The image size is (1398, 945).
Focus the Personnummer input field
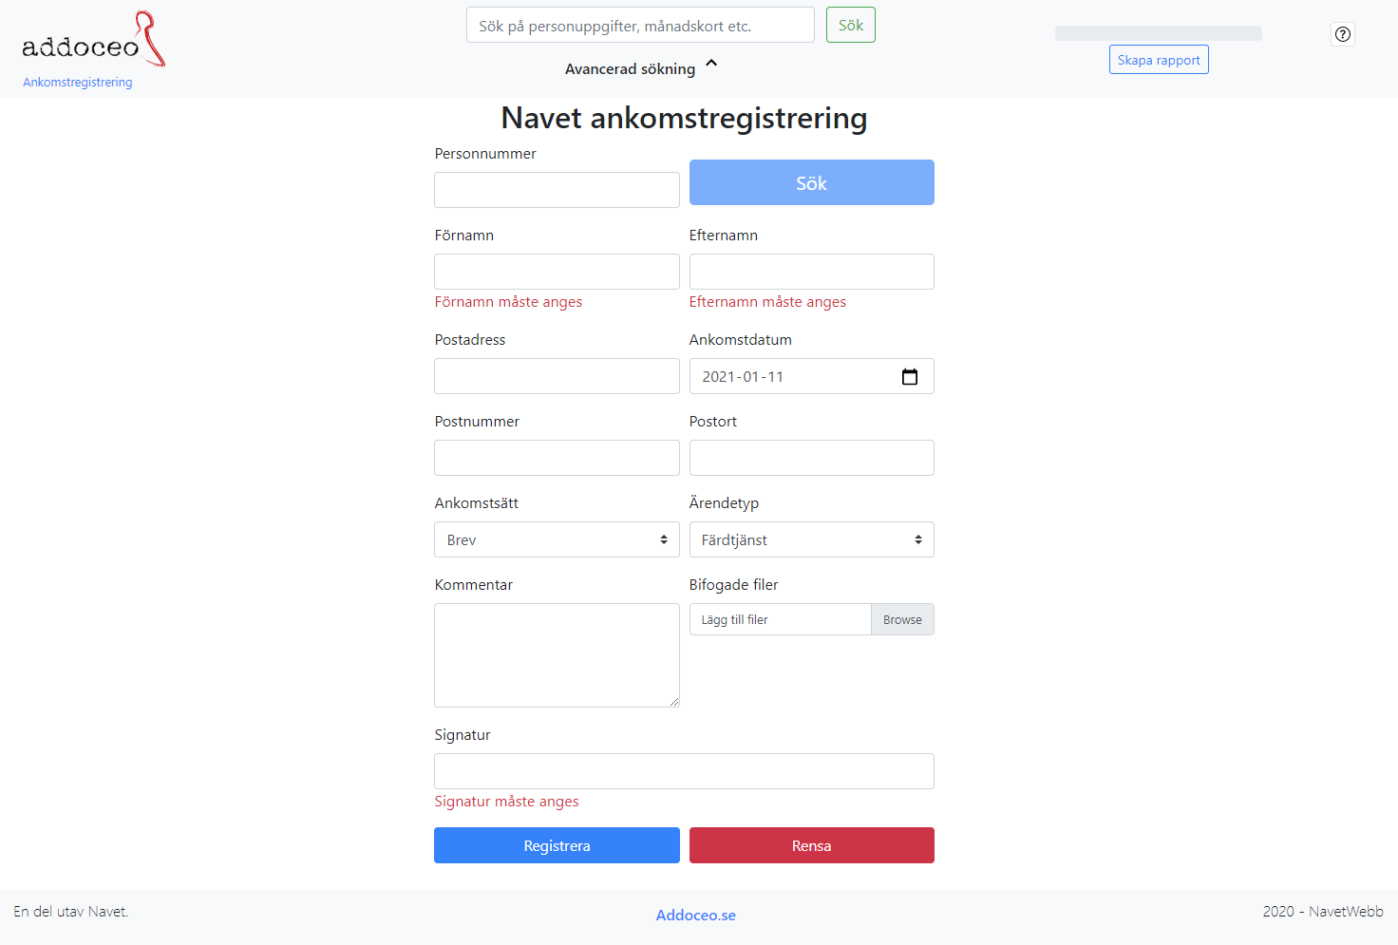click(557, 190)
